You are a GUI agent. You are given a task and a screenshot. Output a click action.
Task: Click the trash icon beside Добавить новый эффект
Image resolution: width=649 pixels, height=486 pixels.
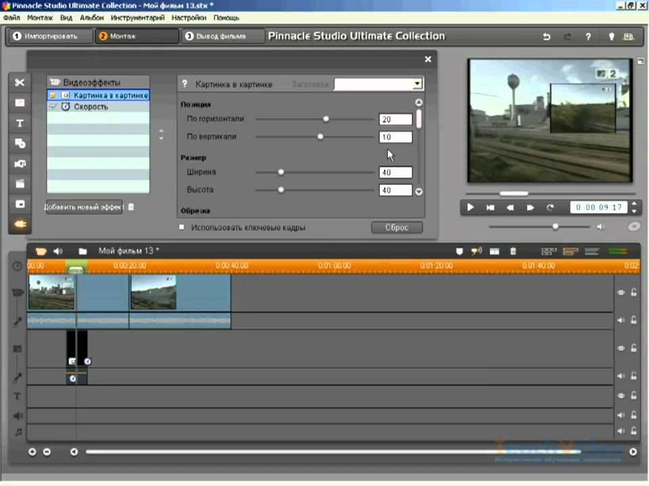click(131, 207)
